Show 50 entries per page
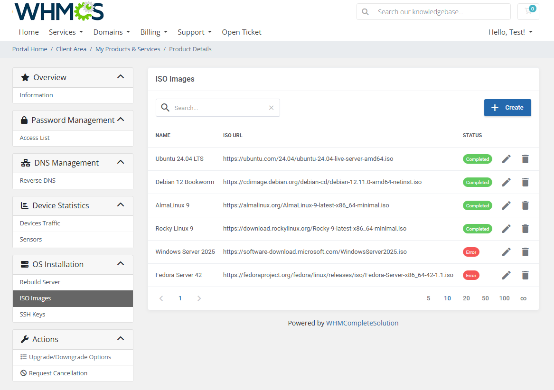Image resolution: width=554 pixels, height=390 pixels. pyautogui.click(x=486, y=298)
